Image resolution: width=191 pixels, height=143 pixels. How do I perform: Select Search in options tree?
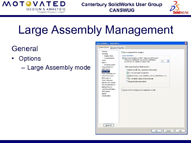pyautogui.click(x=104, y=93)
